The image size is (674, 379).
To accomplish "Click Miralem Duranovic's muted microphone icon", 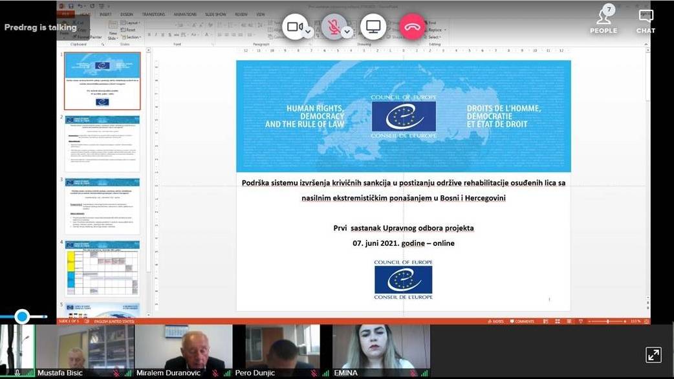I will pyautogui.click(x=215, y=373).
